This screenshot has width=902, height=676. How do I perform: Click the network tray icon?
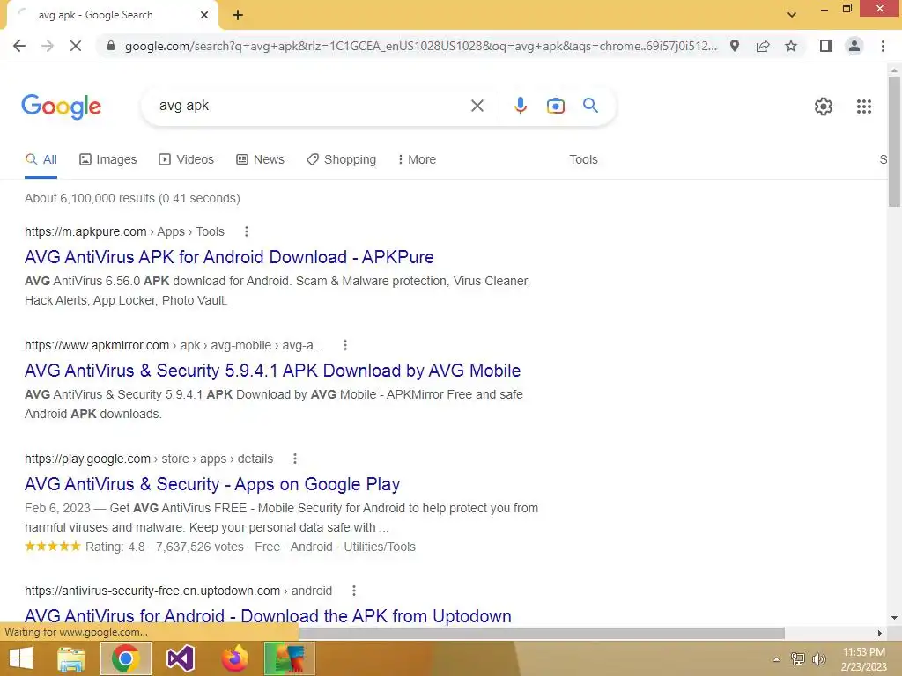pyautogui.click(x=798, y=659)
